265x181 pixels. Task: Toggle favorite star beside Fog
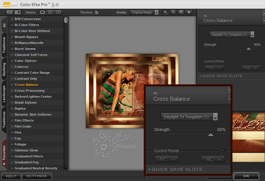[x=12, y=139]
